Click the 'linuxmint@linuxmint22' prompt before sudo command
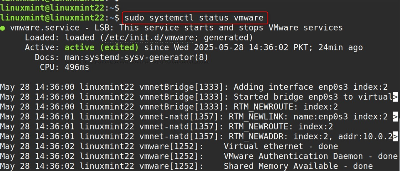The height and width of the screenshot is (171, 400). (52, 17)
